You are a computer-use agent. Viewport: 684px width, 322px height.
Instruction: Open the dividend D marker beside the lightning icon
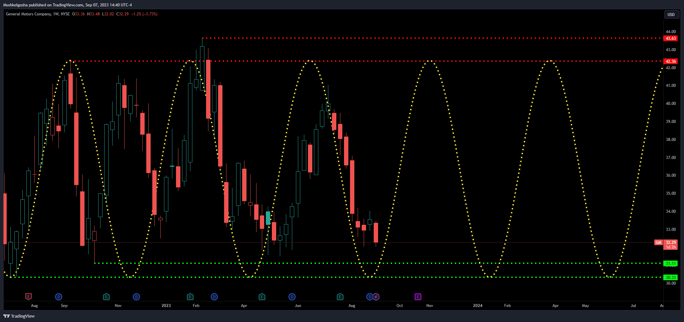pyautogui.click(x=369, y=297)
